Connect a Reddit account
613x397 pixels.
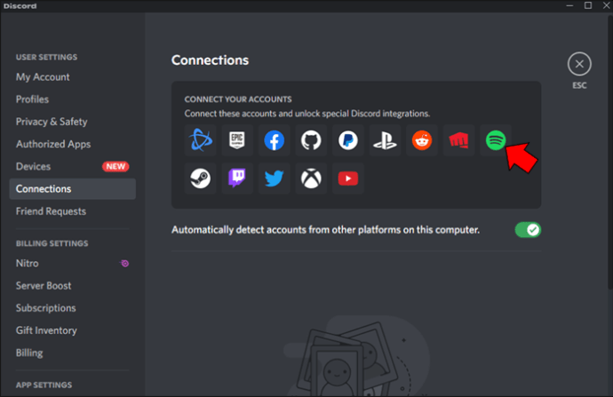click(422, 140)
